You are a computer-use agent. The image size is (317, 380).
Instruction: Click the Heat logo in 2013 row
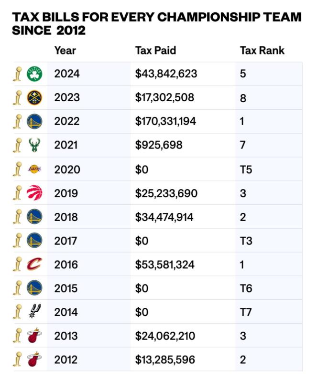34,336
